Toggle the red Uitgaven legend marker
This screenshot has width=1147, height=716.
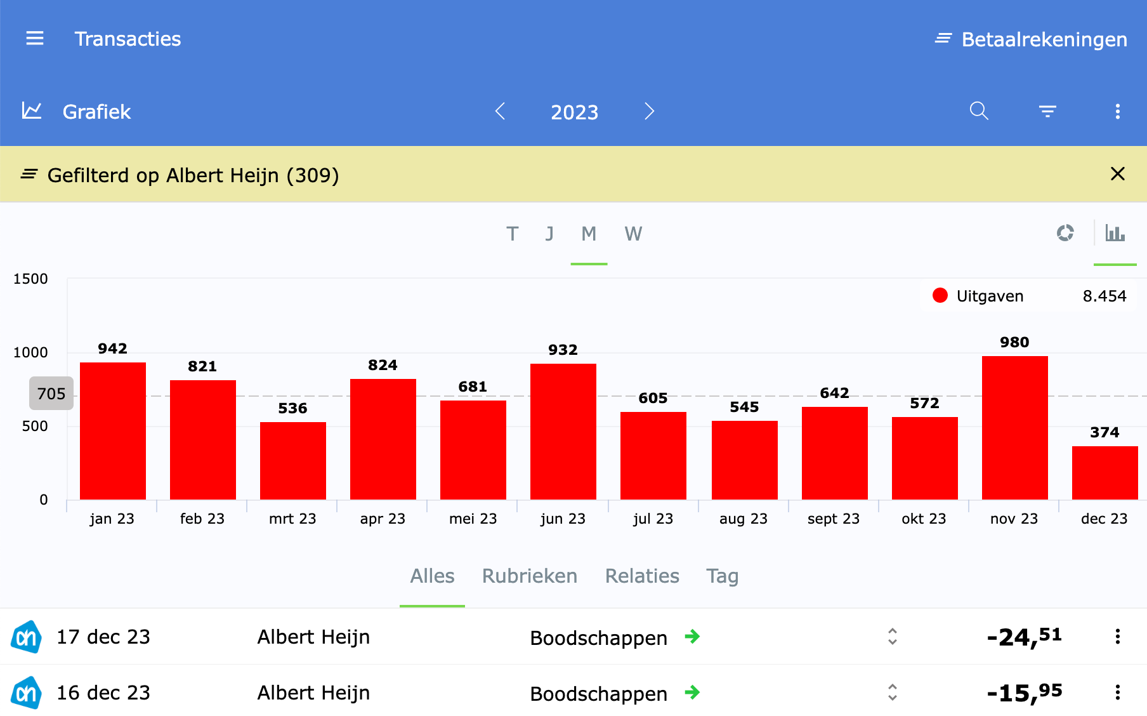(x=940, y=296)
